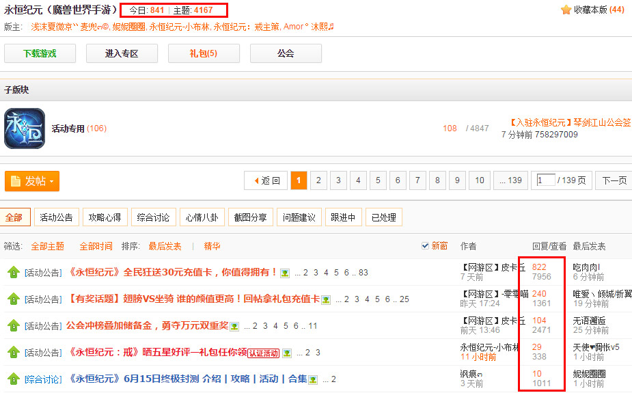Go to 下一页 next page
This screenshot has height=393, width=632.
(x=614, y=180)
